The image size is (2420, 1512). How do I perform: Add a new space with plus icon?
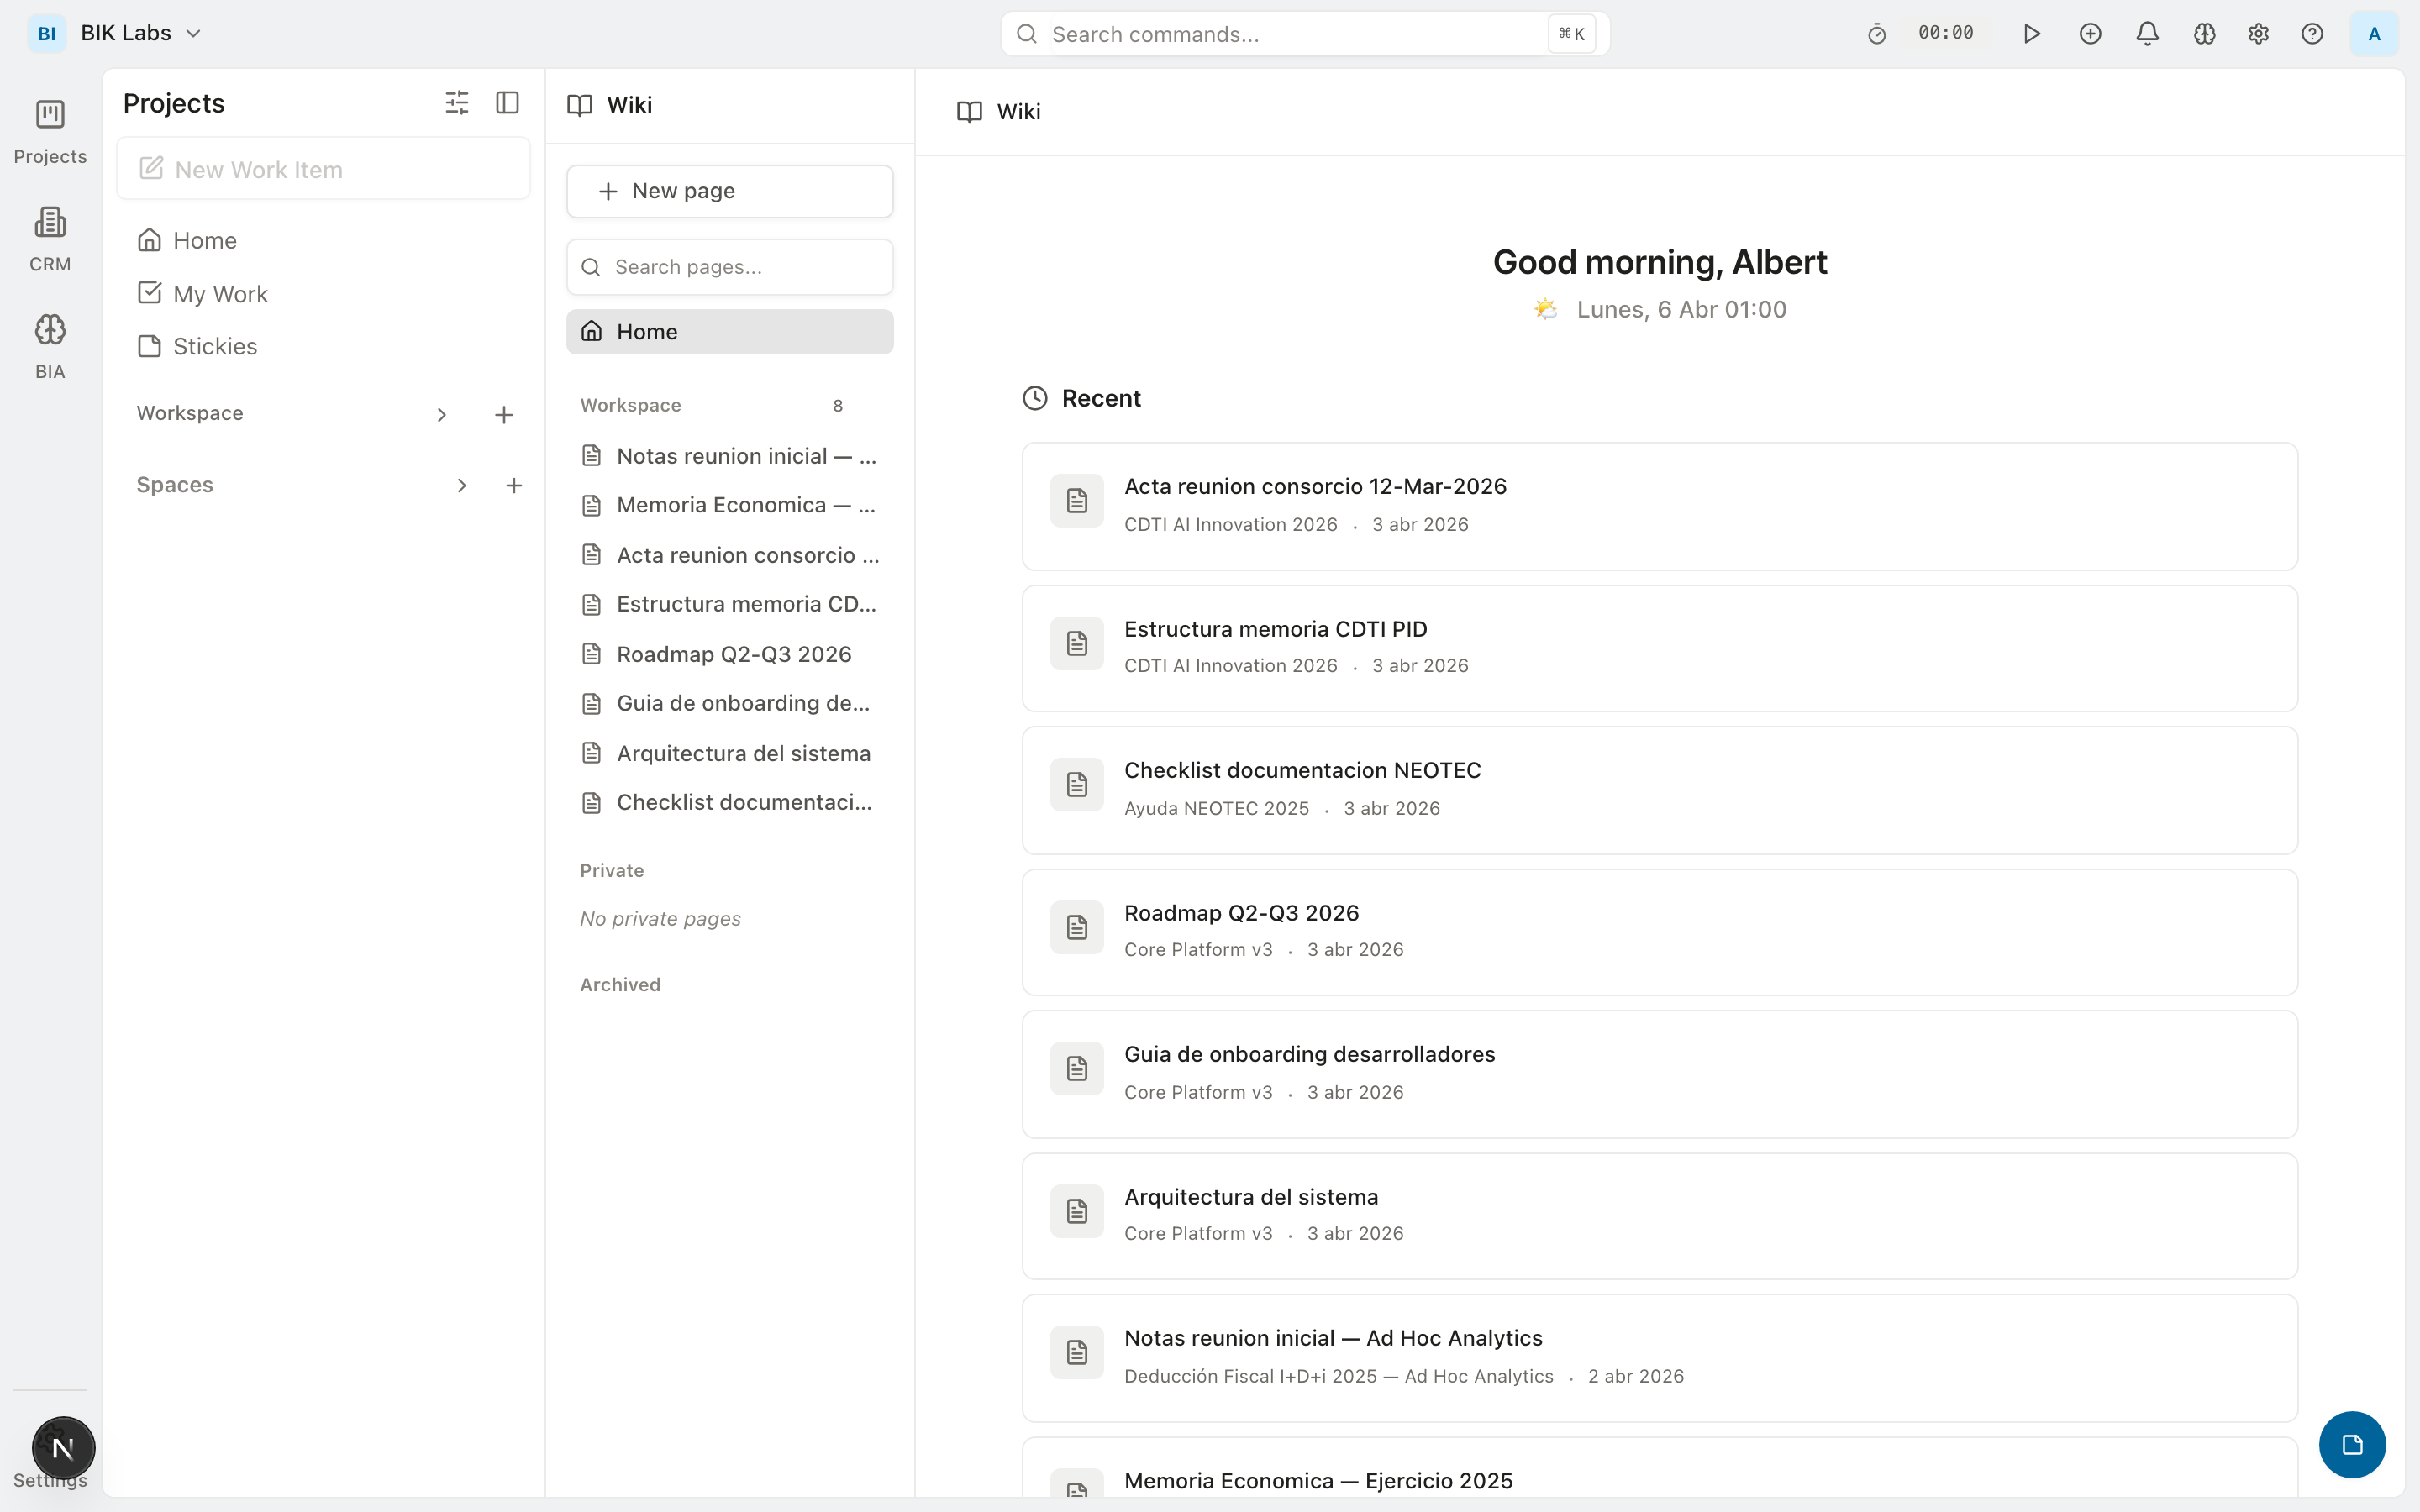pyautogui.click(x=514, y=486)
